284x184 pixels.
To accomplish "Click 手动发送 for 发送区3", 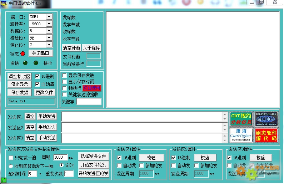I will (x=47, y=138).
